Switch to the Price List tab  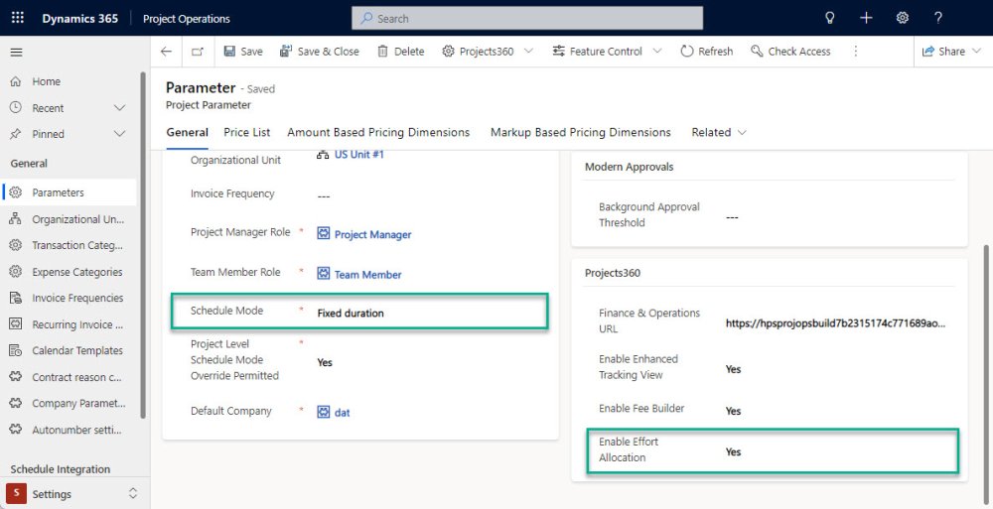[247, 132]
